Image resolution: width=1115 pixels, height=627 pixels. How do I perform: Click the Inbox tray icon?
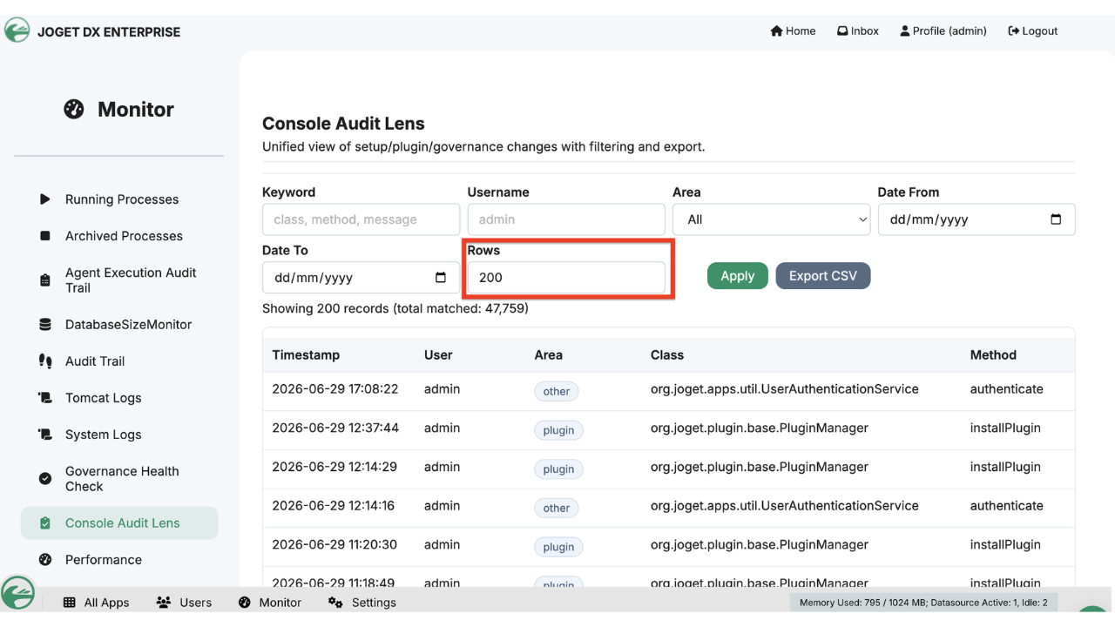(842, 31)
